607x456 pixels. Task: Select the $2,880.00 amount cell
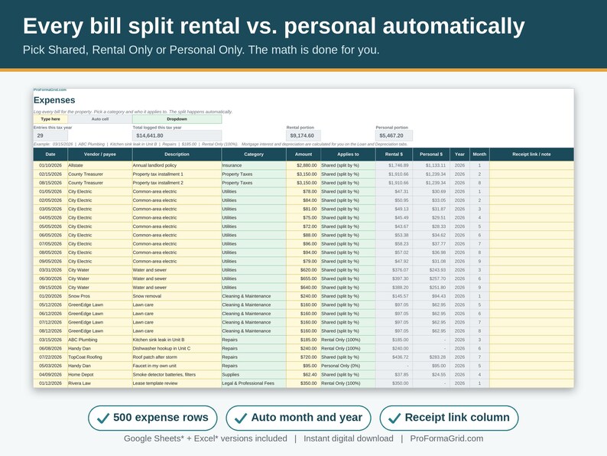pyautogui.click(x=303, y=165)
